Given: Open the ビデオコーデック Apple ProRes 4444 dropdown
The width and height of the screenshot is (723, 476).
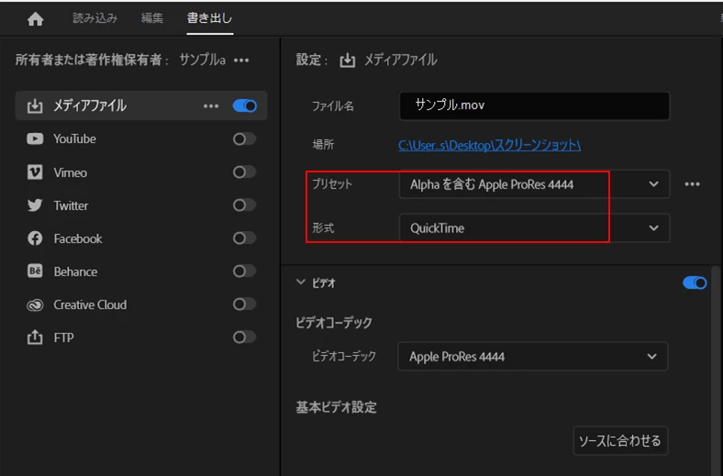Looking at the screenshot, I should (532, 357).
